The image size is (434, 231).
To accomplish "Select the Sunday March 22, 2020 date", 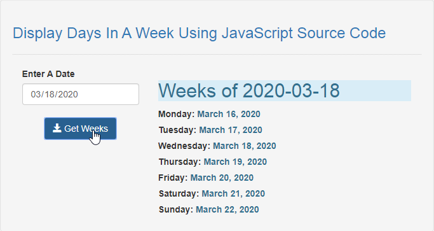I will (x=227, y=209).
